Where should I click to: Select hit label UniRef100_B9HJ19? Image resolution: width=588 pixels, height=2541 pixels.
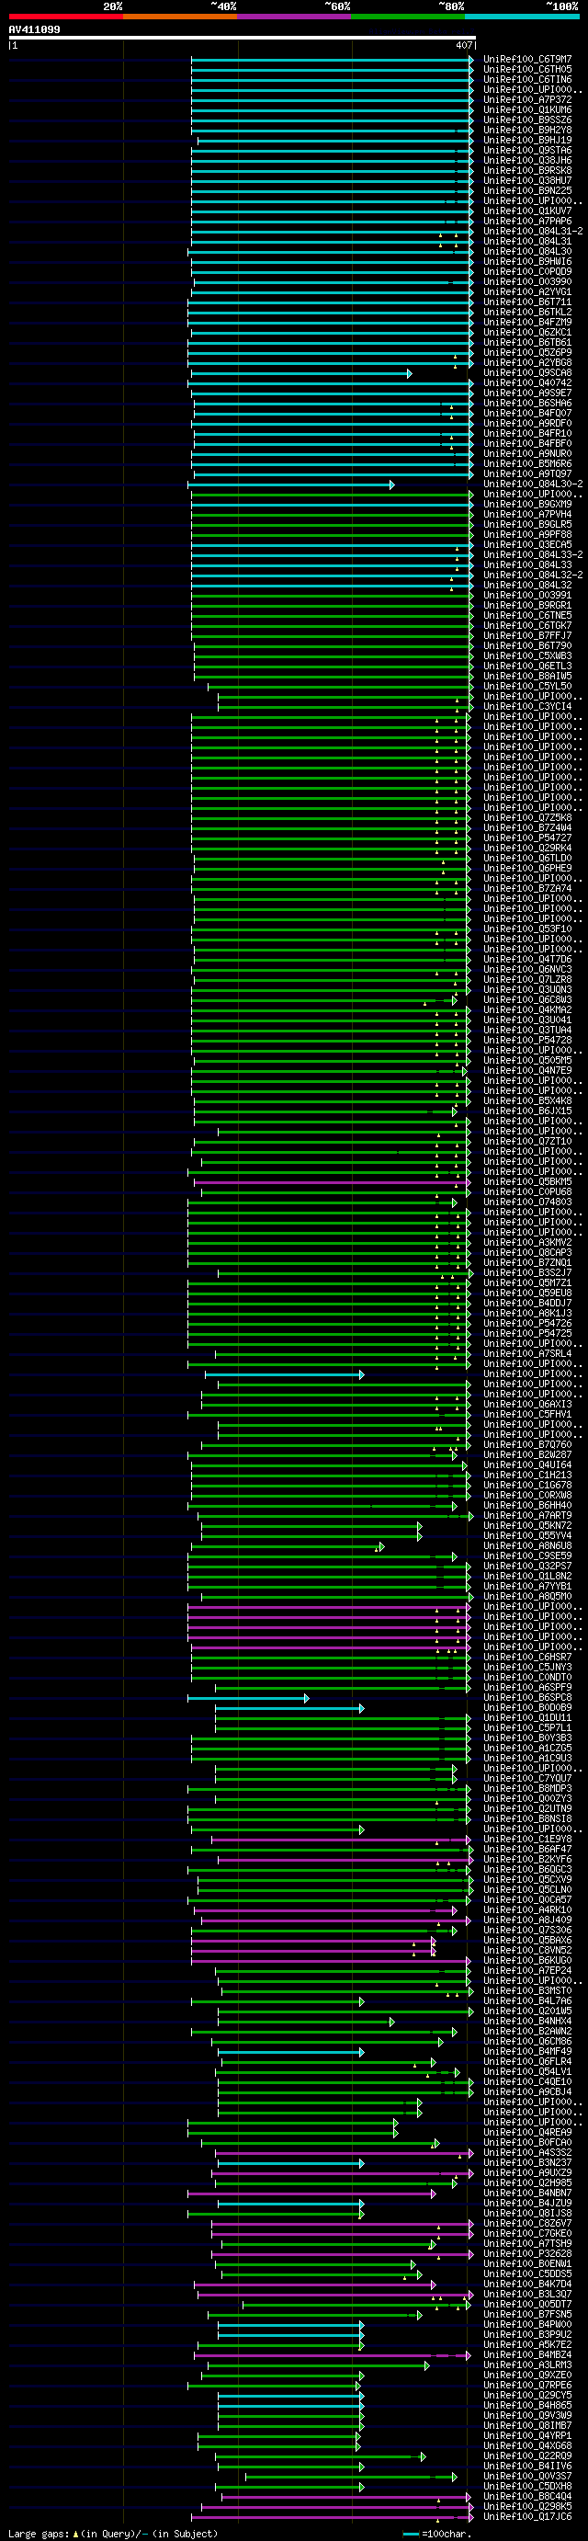click(x=526, y=140)
